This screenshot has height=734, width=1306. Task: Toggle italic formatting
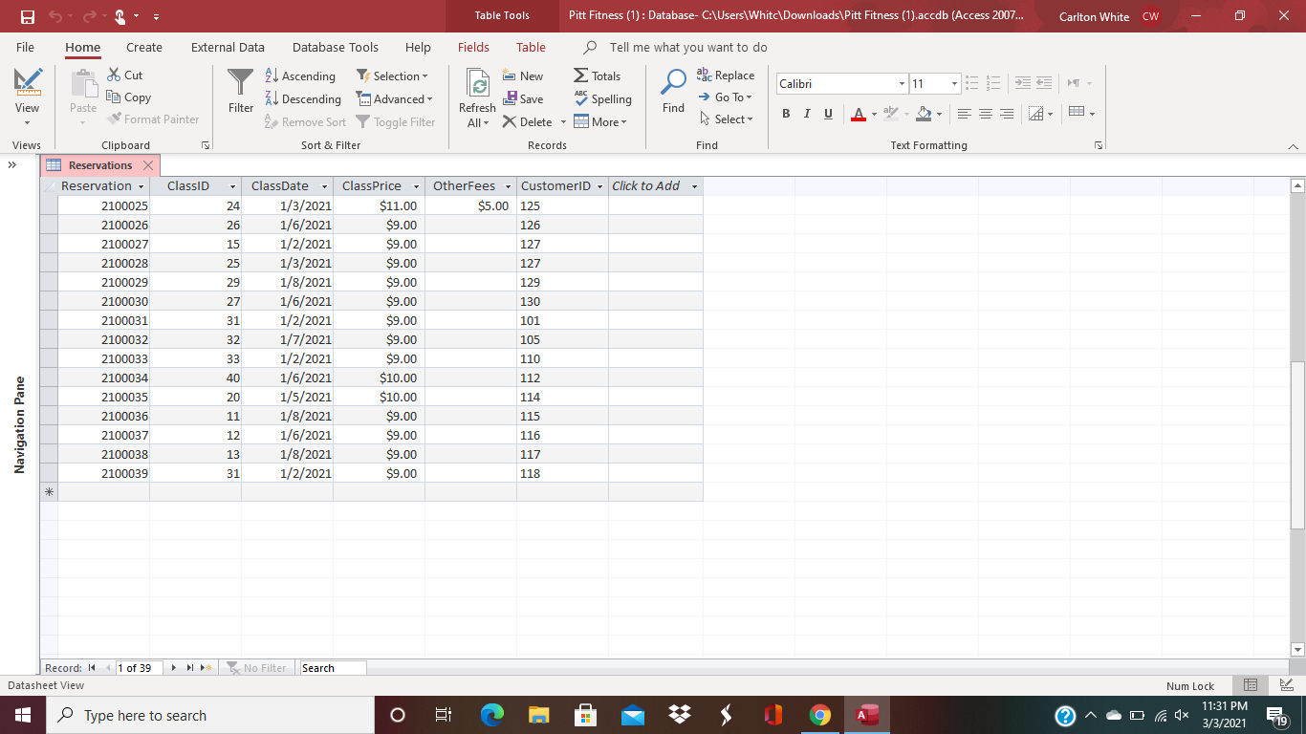[x=806, y=114]
